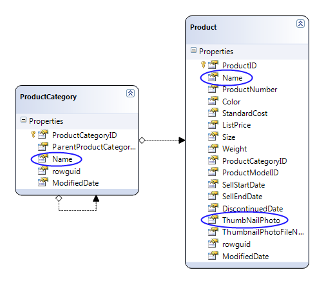The width and height of the screenshot is (326, 283).
Task: Click the property icon next to ModifiedDate in ProductCategory
Action: click(x=43, y=182)
